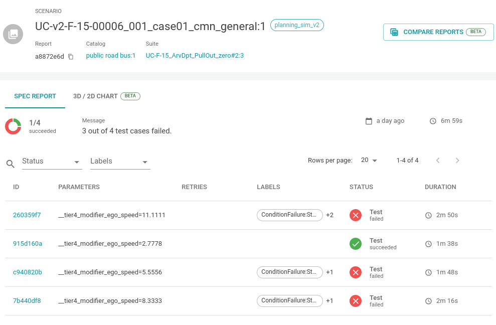
Task: Expand the Rows per page selector
Action: pos(369,160)
